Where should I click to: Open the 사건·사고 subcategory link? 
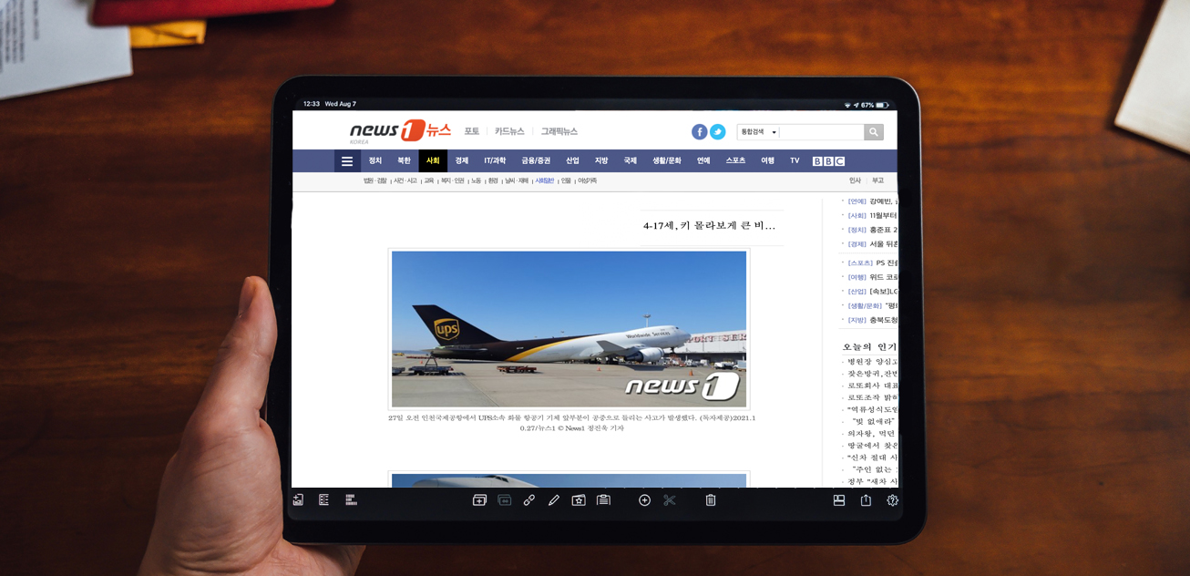click(405, 181)
